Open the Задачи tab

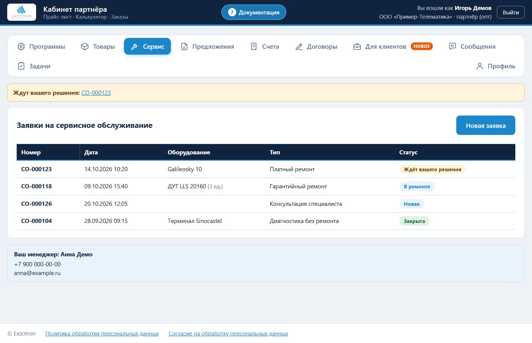point(34,66)
